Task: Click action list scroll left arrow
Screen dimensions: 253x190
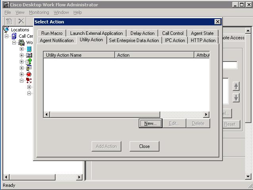Action: click(x=46, y=115)
